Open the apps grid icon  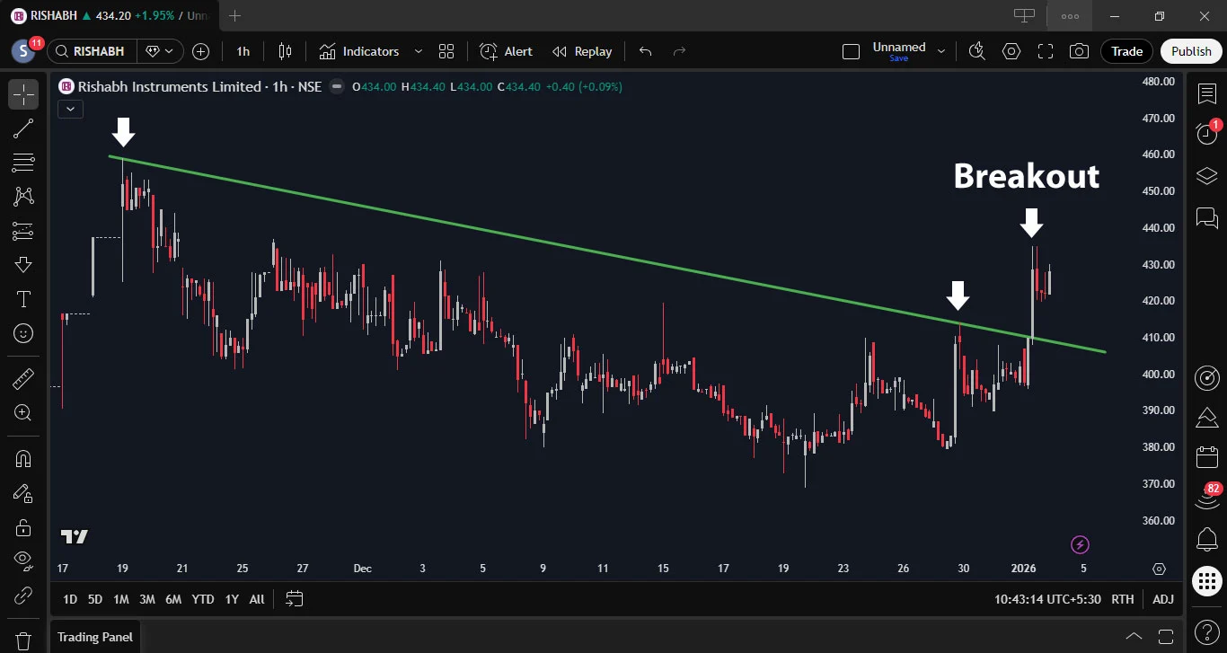click(1207, 581)
